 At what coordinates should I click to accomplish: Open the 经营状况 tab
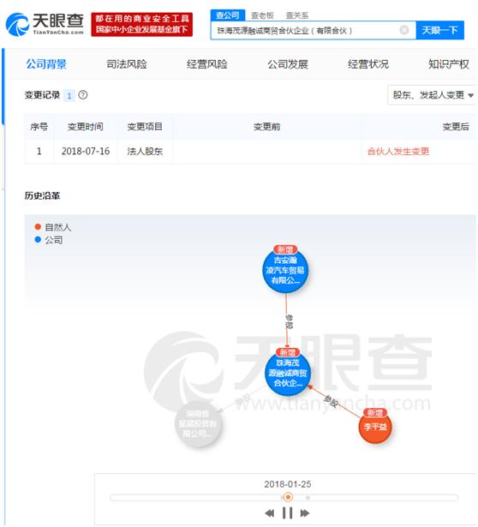pyautogui.click(x=368, y=64)
